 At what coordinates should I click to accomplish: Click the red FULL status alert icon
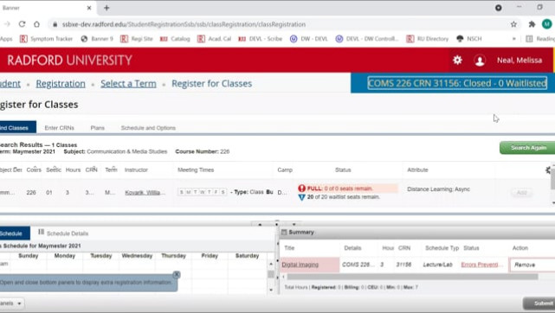(x=301, y=188)
